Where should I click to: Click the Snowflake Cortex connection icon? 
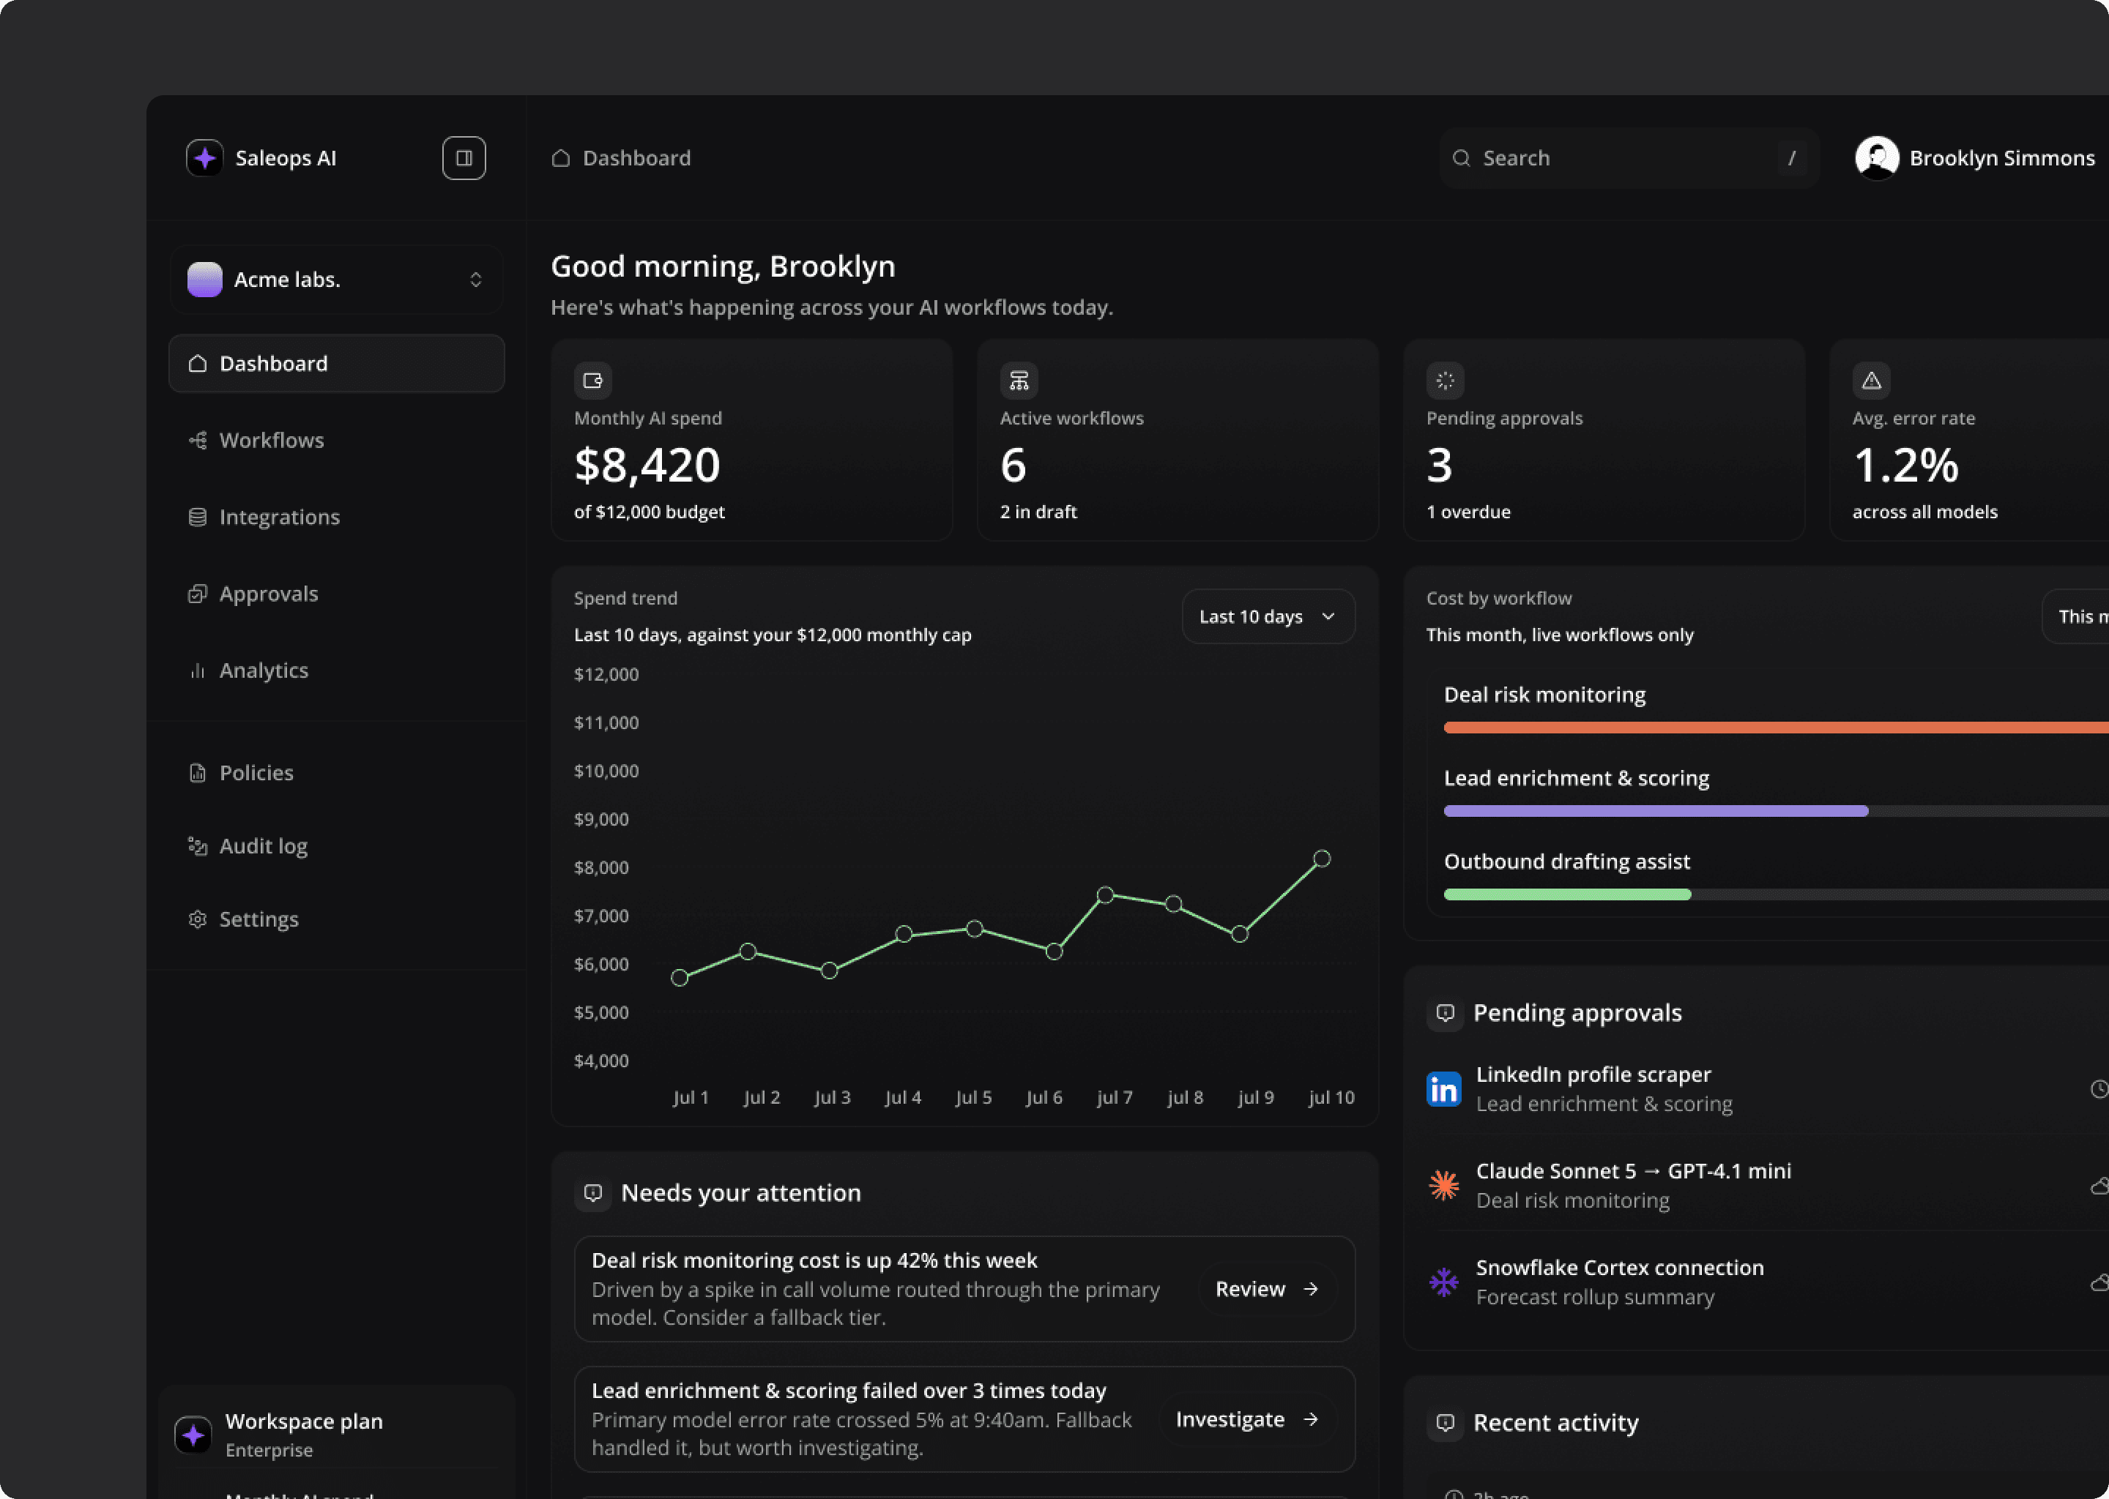coord(1443,1282)
